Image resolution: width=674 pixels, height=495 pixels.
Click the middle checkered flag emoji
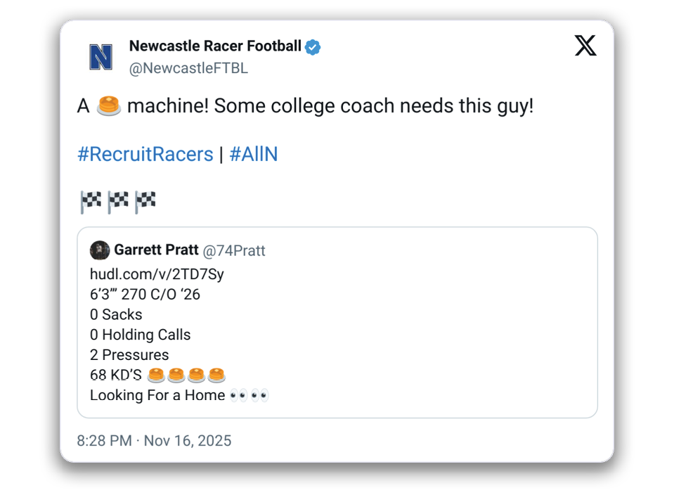[x=118, y=202]
